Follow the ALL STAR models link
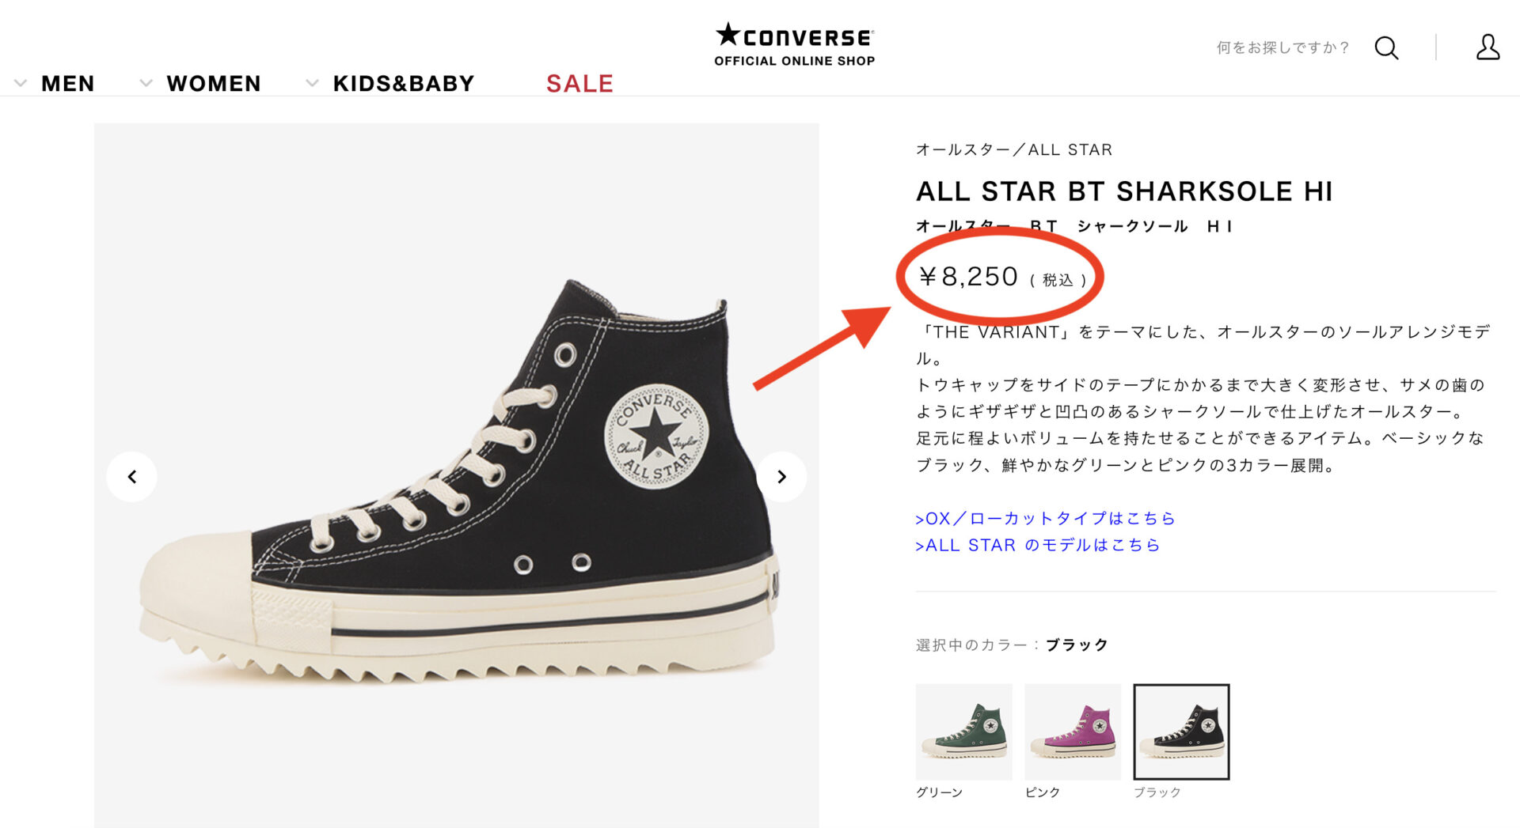 [1037, 545]
